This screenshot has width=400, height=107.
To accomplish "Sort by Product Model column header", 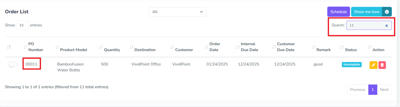I will 73,50.
